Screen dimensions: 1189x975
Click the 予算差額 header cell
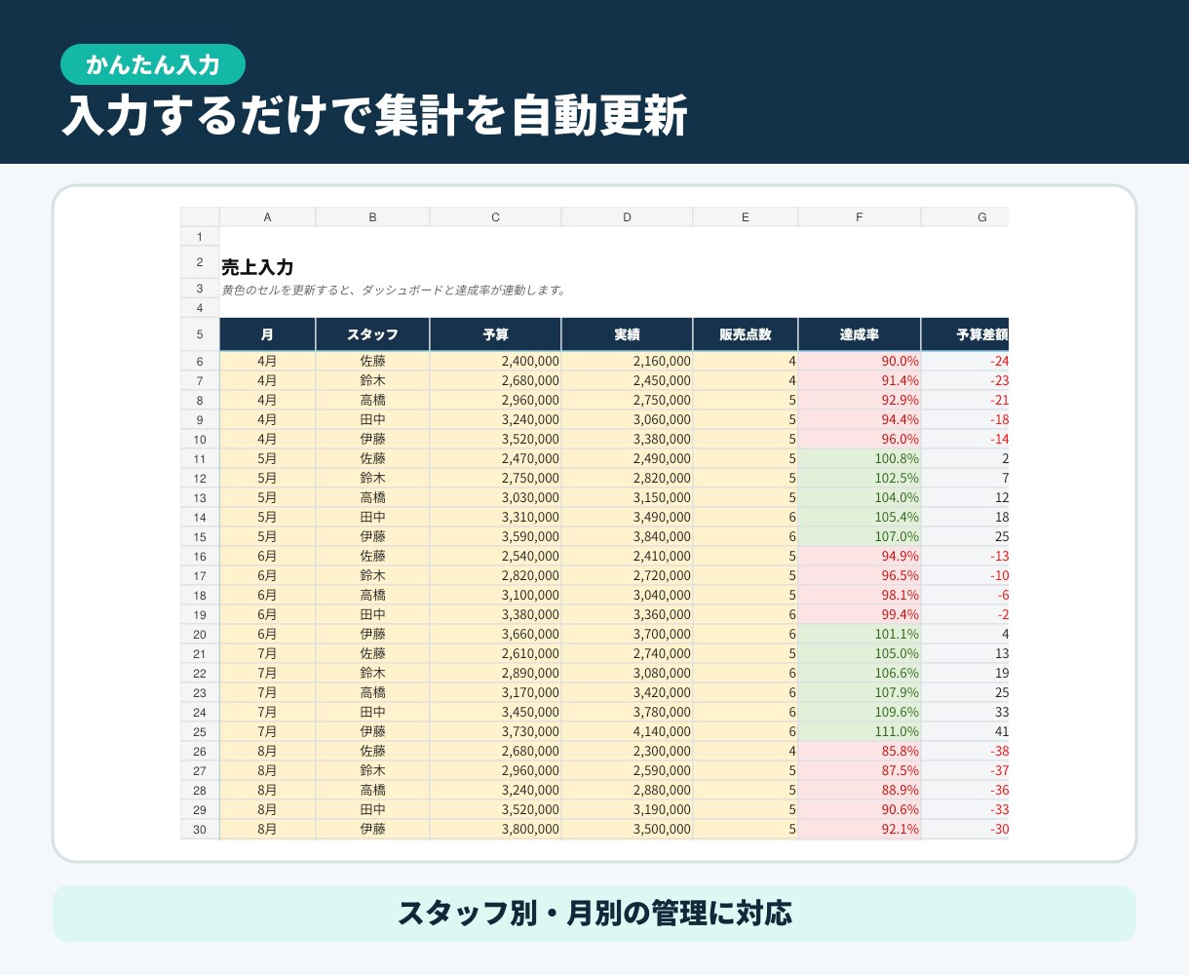(965, 334)
